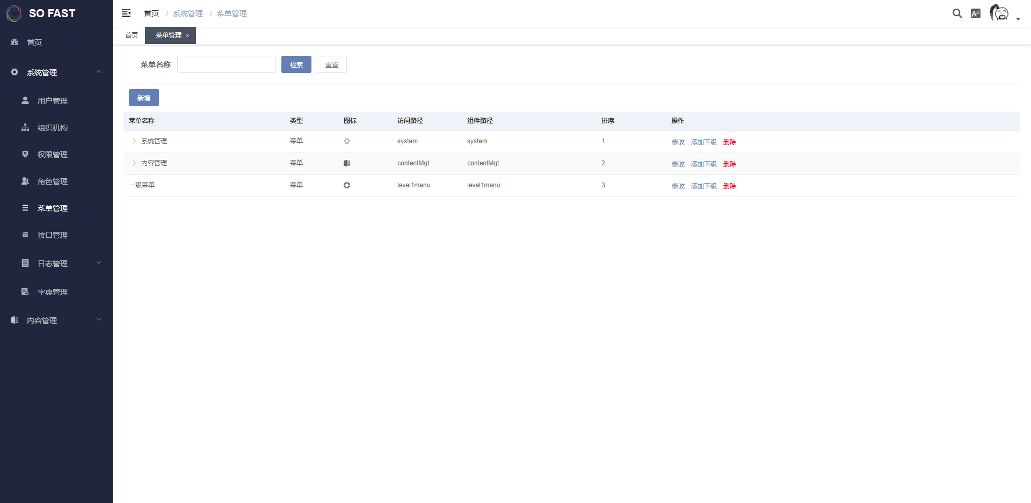
Task: Click the language translation icon
Action: (x=976, y=13)
